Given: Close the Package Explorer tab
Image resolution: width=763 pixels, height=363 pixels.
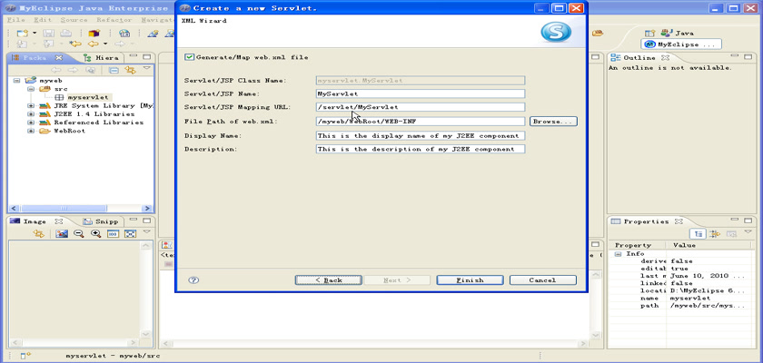Looking at the screenshot, I should [x=59, y=57].
